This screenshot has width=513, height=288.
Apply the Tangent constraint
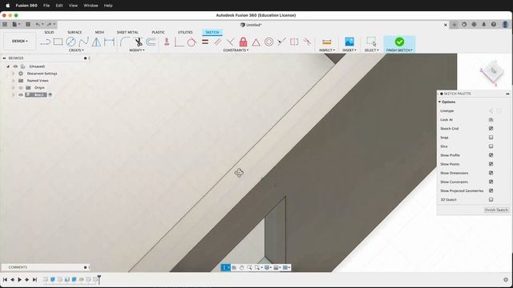click(192, 42)
